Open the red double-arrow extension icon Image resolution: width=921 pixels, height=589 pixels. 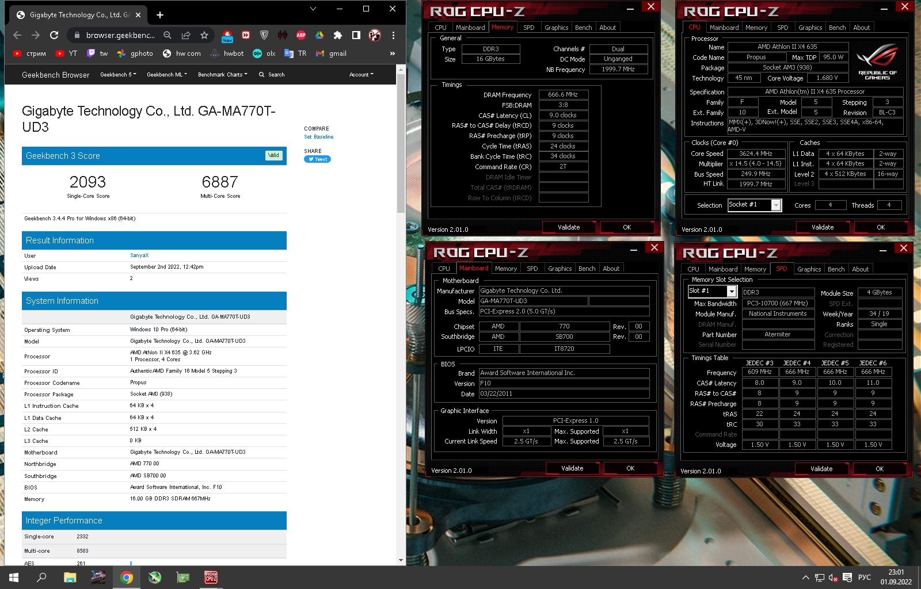point(246,35)
